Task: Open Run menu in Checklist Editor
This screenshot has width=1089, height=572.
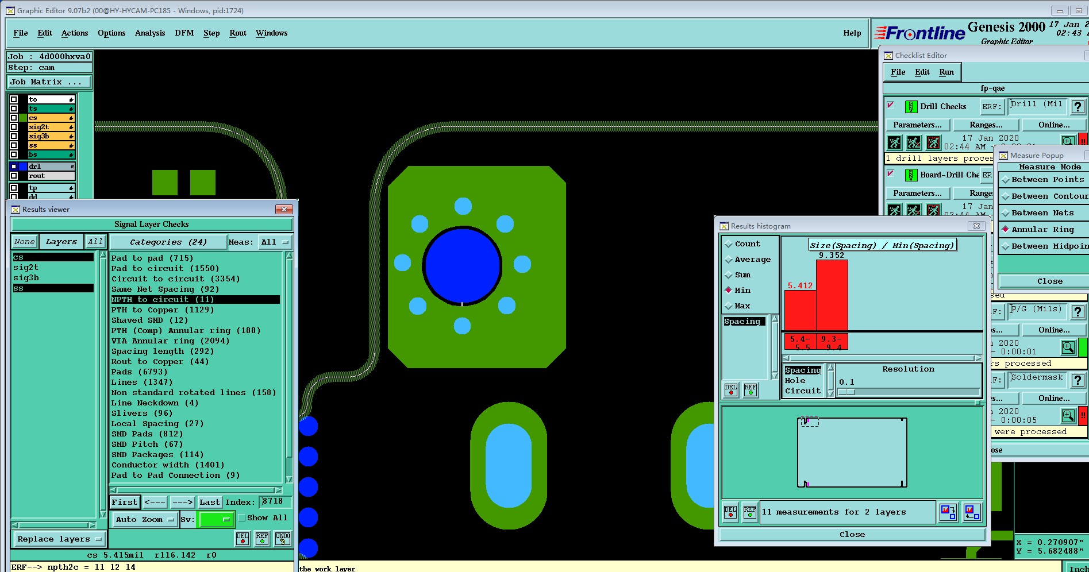Action: point(946,72)
